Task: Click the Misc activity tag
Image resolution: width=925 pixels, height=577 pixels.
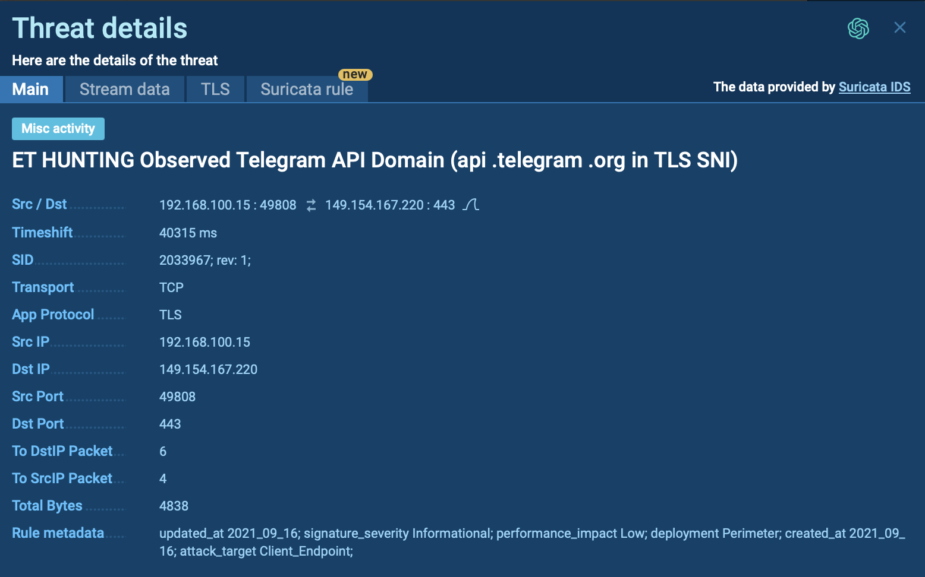Action: (x=58, y=129)
